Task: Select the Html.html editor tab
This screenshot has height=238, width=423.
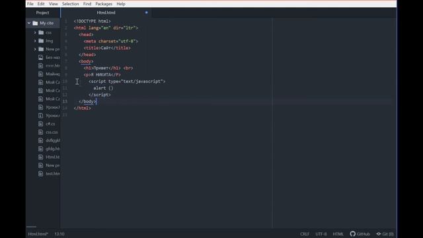Action: click(x=106, y=13)
